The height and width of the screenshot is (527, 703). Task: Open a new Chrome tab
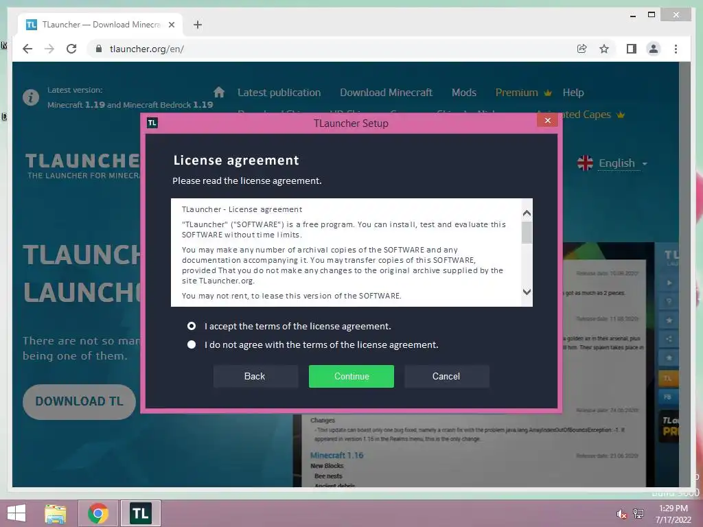click(x=198, y=25)
